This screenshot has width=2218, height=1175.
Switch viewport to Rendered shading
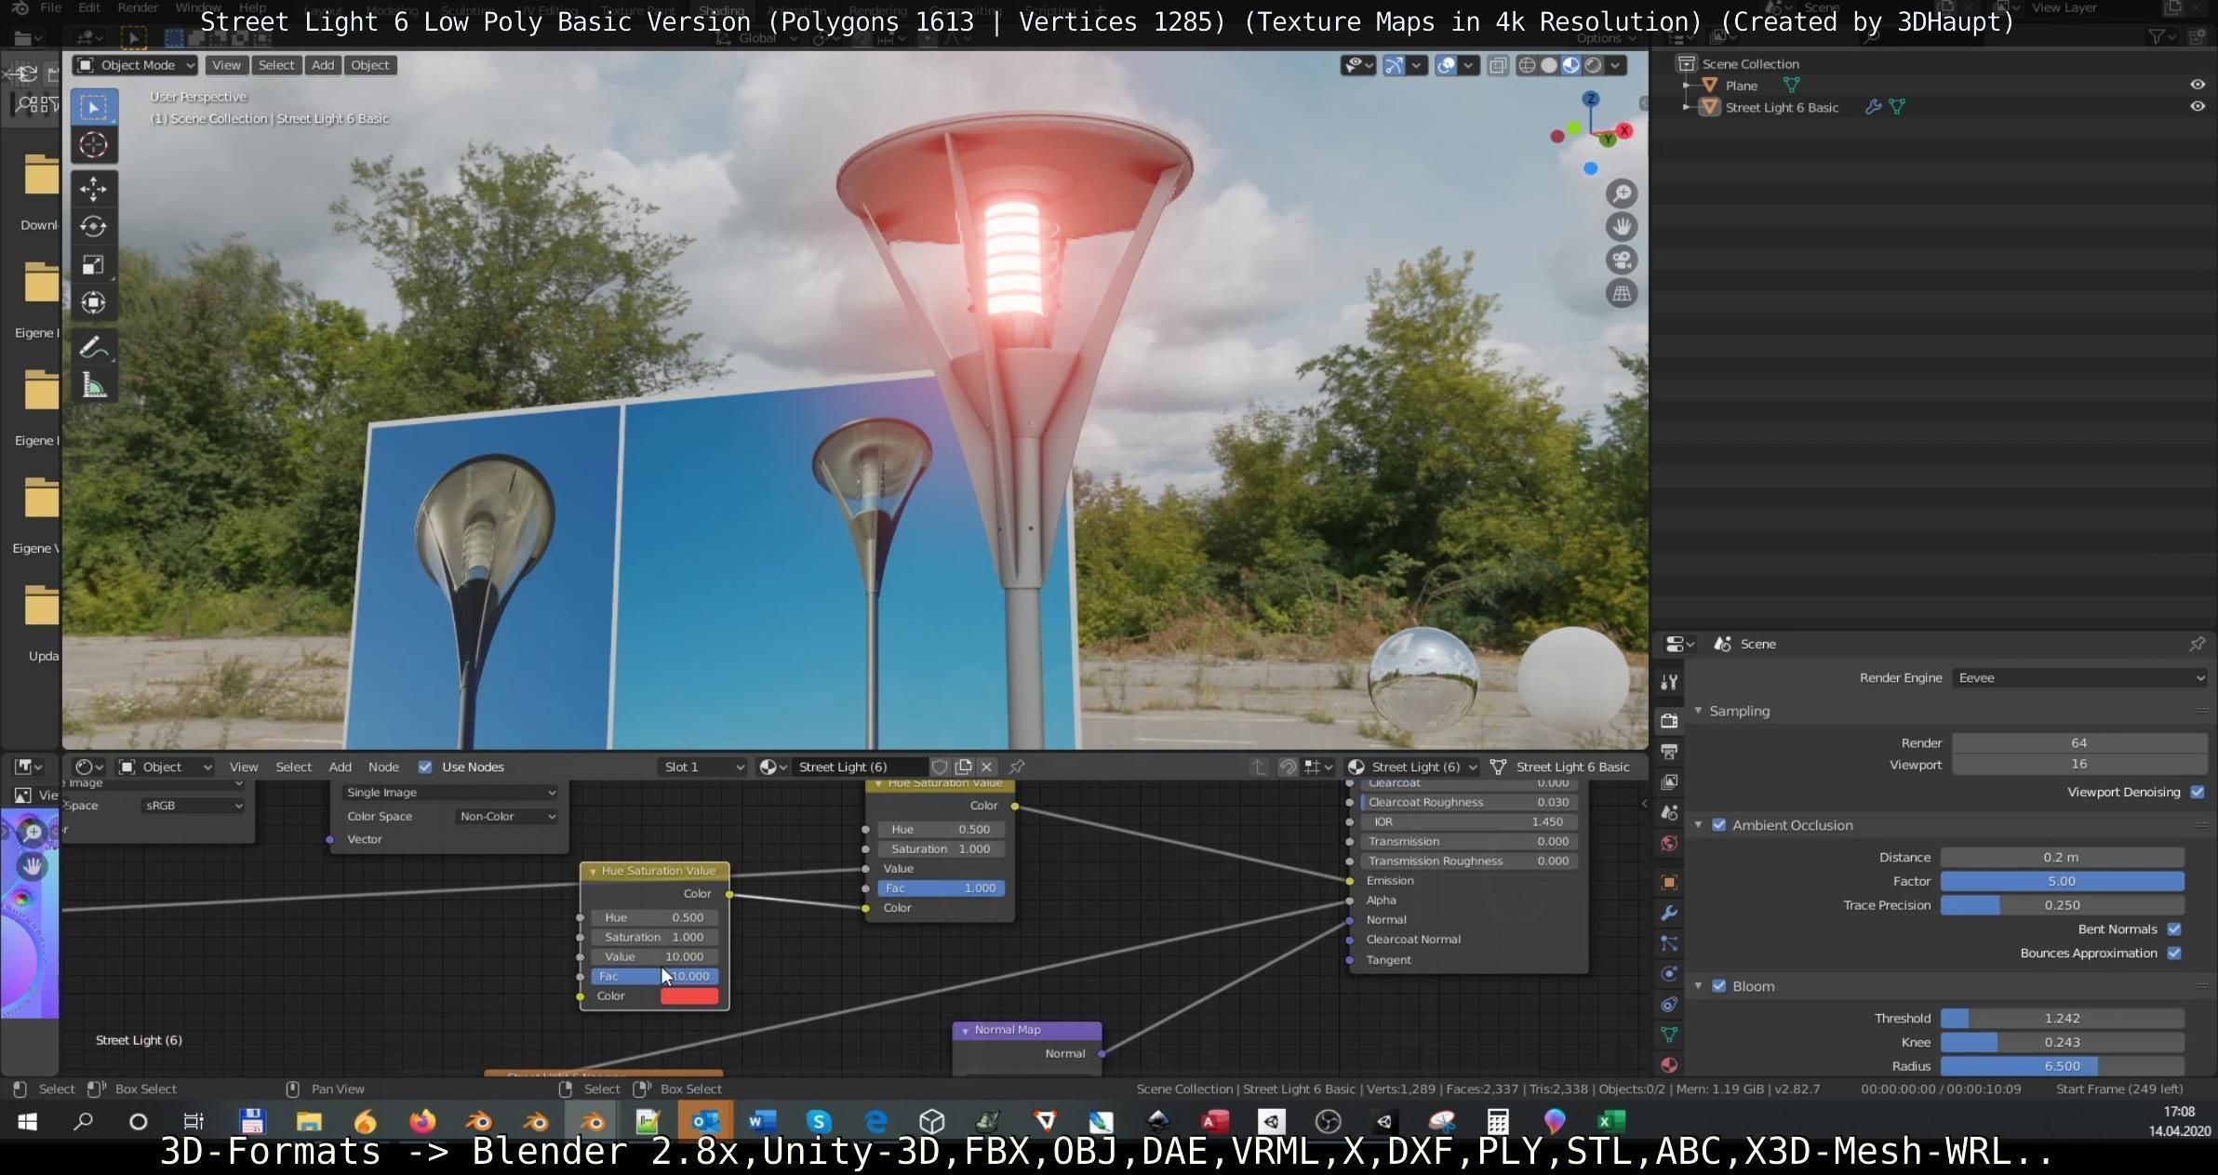click(x=1594, y=65)
